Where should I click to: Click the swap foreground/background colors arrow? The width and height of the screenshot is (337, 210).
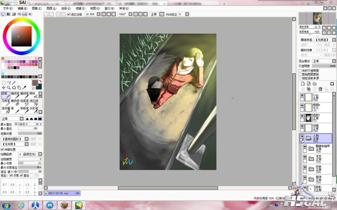(x=40, y=81)
